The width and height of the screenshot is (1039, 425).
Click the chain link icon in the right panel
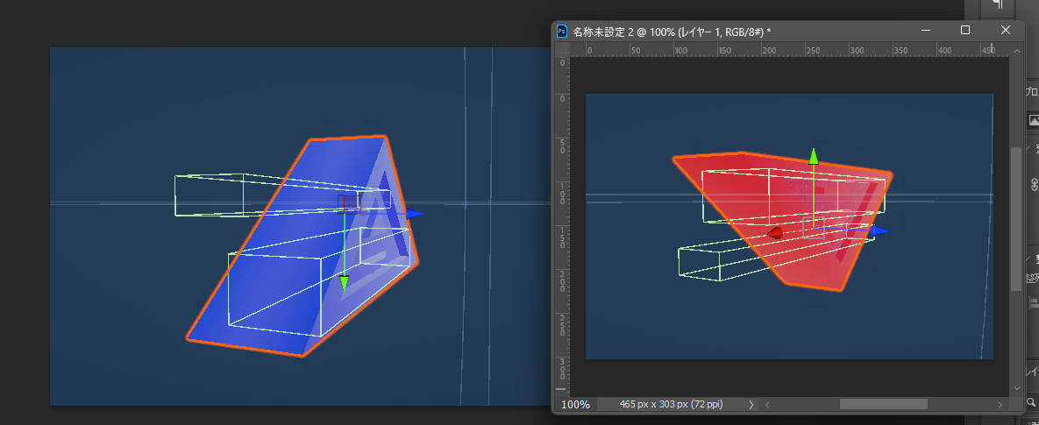coord(1034,184)
